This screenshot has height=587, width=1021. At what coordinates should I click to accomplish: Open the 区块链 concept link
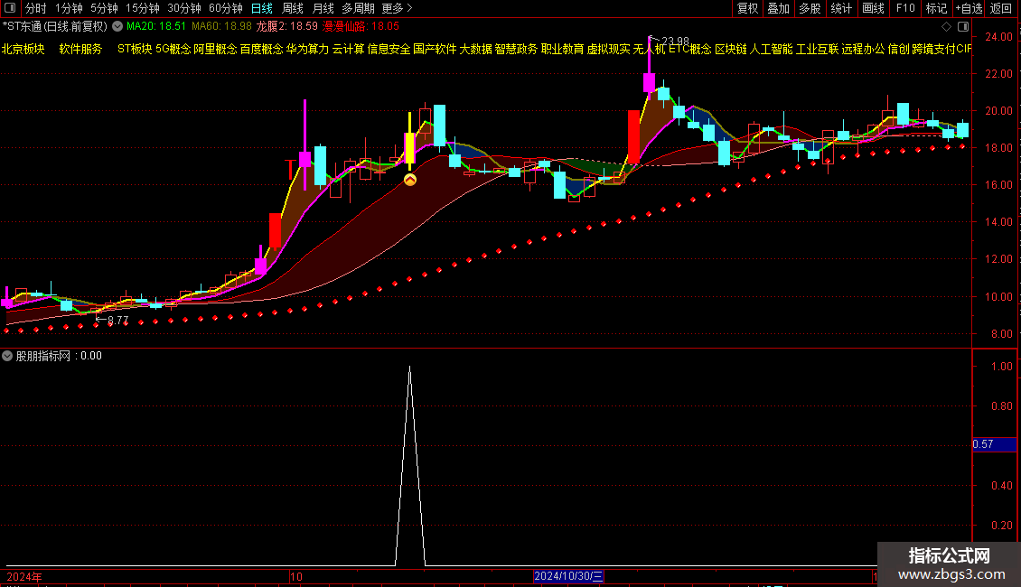[731, 49]
